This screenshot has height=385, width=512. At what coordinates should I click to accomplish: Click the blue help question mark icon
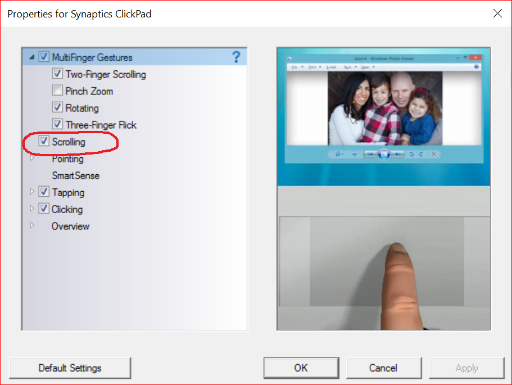click(x=236, y=56)
